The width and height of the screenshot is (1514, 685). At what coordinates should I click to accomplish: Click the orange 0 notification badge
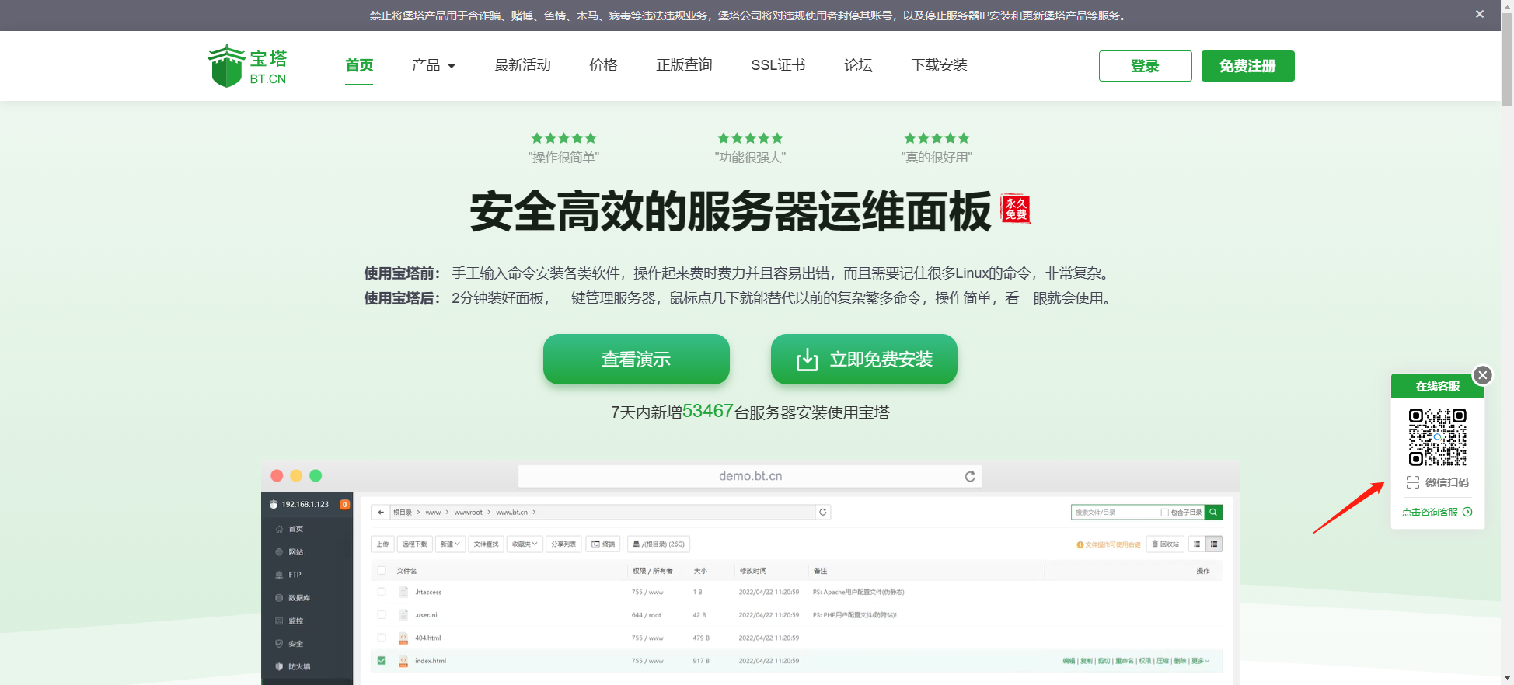(x=344, y=504)
